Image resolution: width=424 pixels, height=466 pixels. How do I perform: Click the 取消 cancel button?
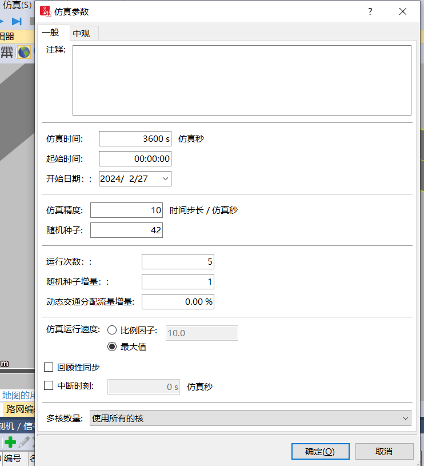(x=384, y=452)
